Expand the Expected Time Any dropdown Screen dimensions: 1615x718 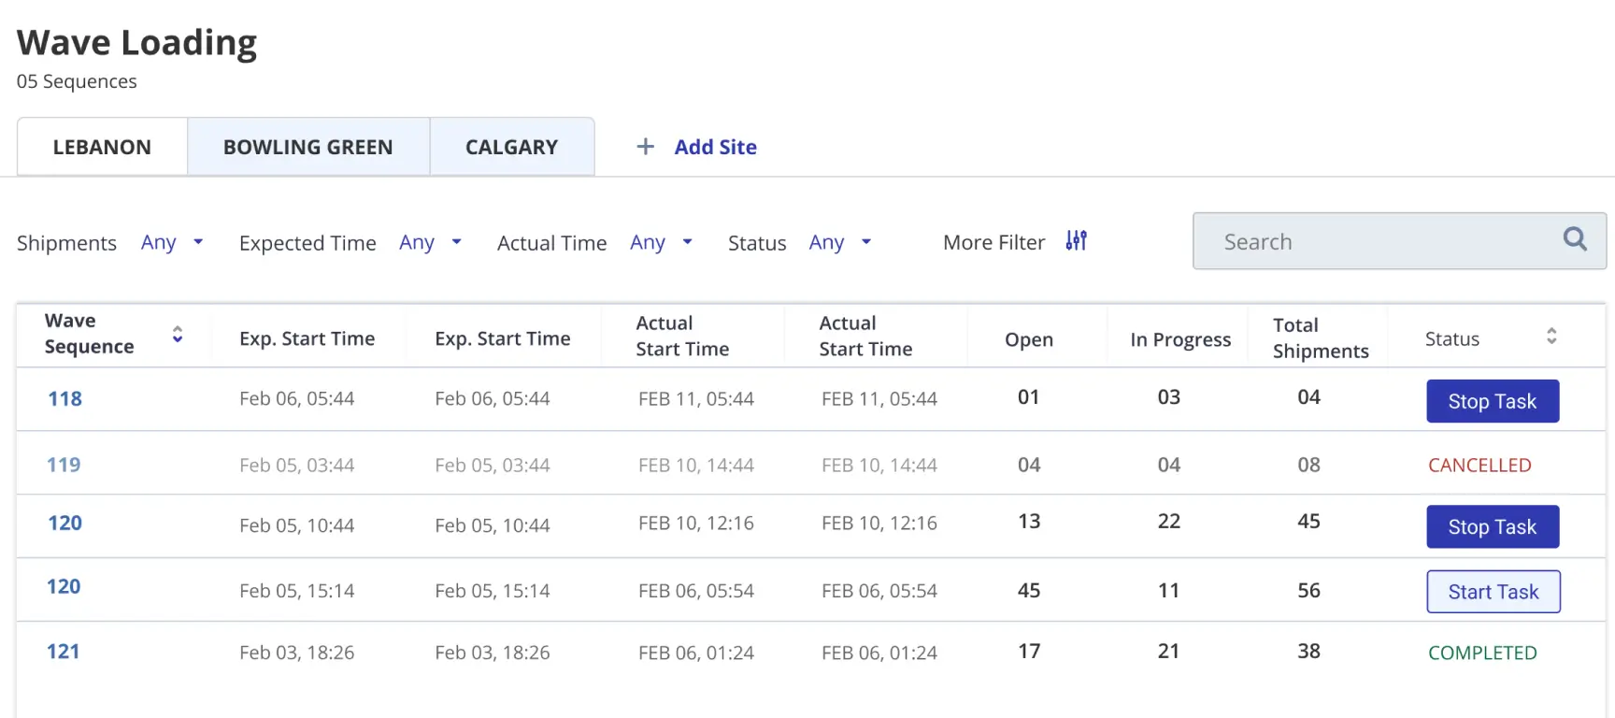pyautogui.click(x=431, y=242)
